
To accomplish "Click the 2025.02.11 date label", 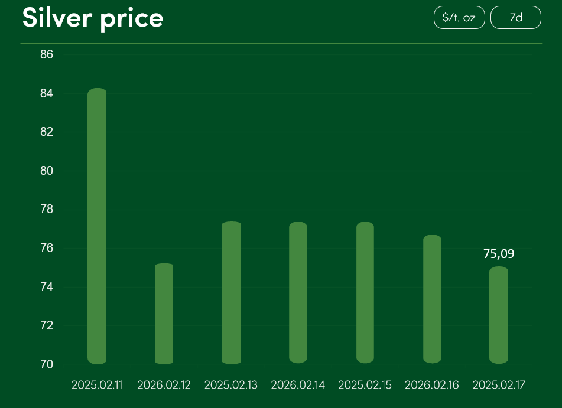I will coord(97,385).
